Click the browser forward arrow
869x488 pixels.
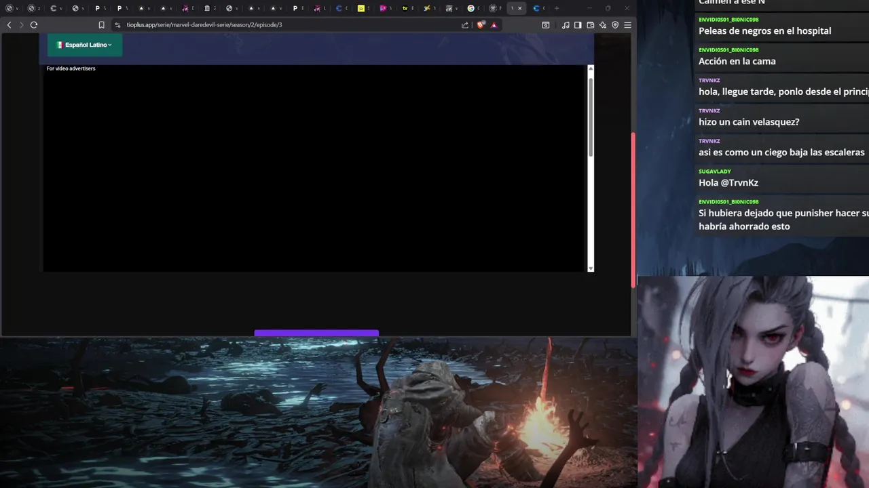click(x=21, y=25)
